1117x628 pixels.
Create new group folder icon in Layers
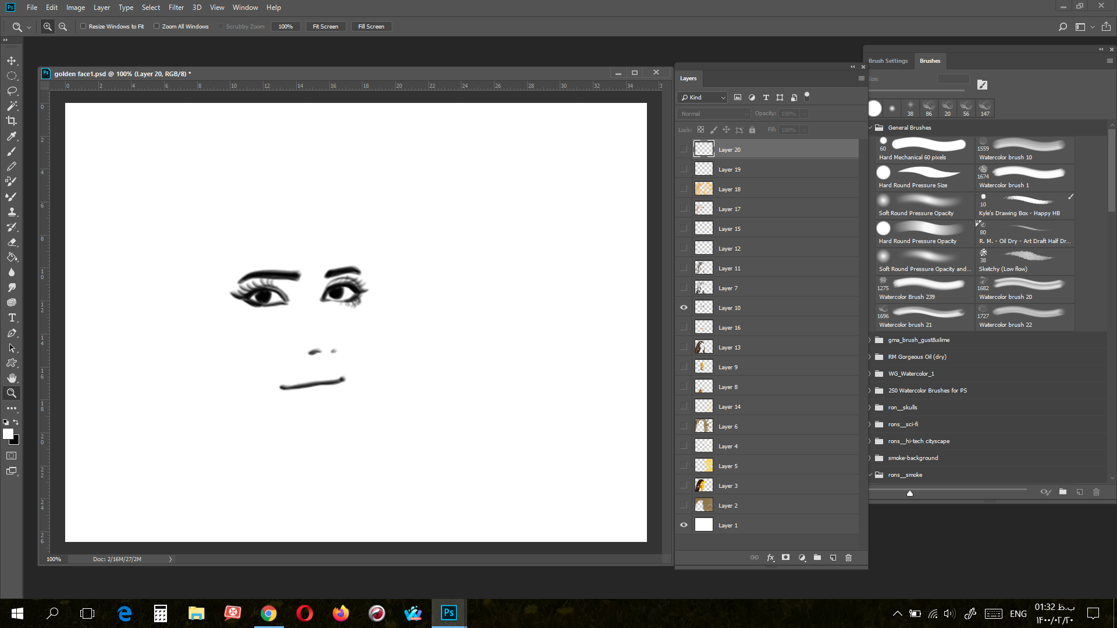point(817,558)
